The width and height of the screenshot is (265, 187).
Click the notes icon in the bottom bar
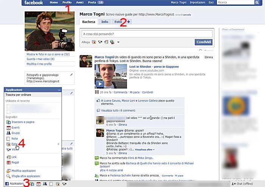(x=51, y=184)
